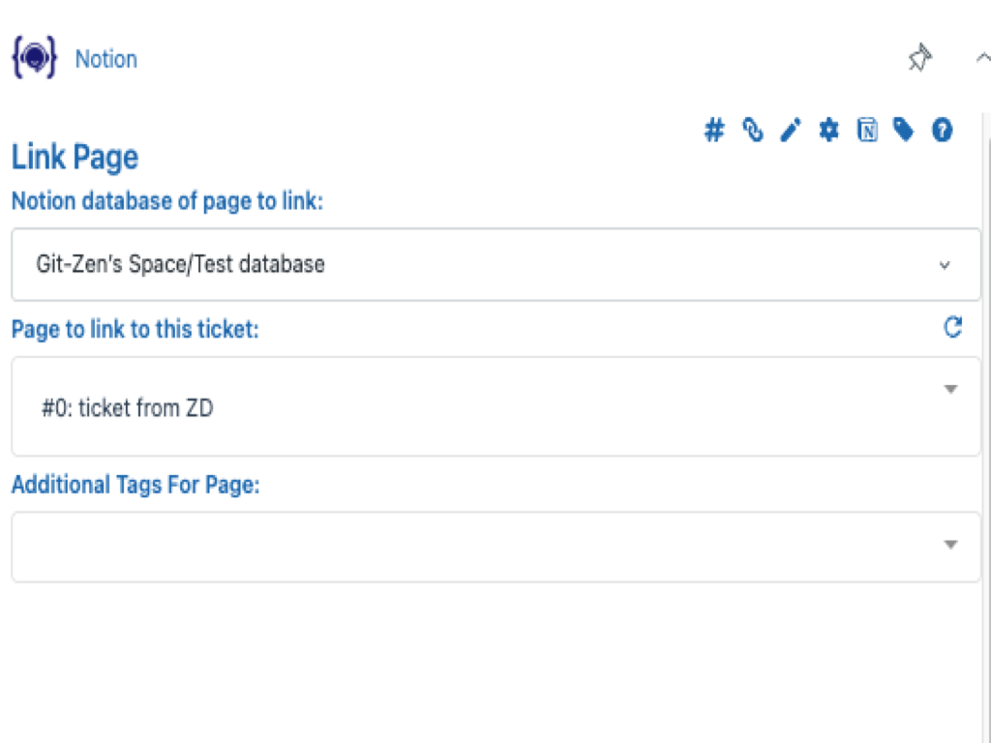Open the link page chain icon

click(x=752, y=131)
